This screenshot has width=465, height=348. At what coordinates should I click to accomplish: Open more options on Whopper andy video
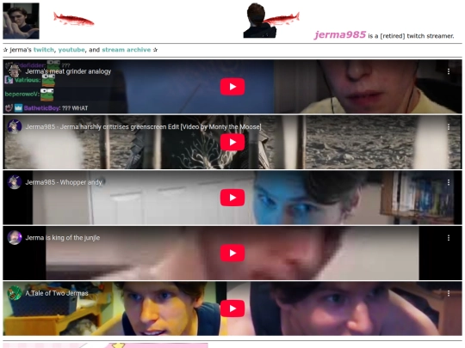(449, 182)
